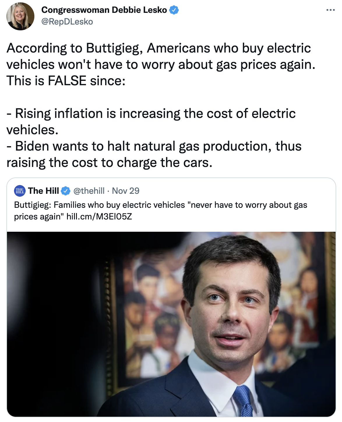Click "The Hill" account name in quoted tweet
The image size is (342, 422).
point(43,191)
